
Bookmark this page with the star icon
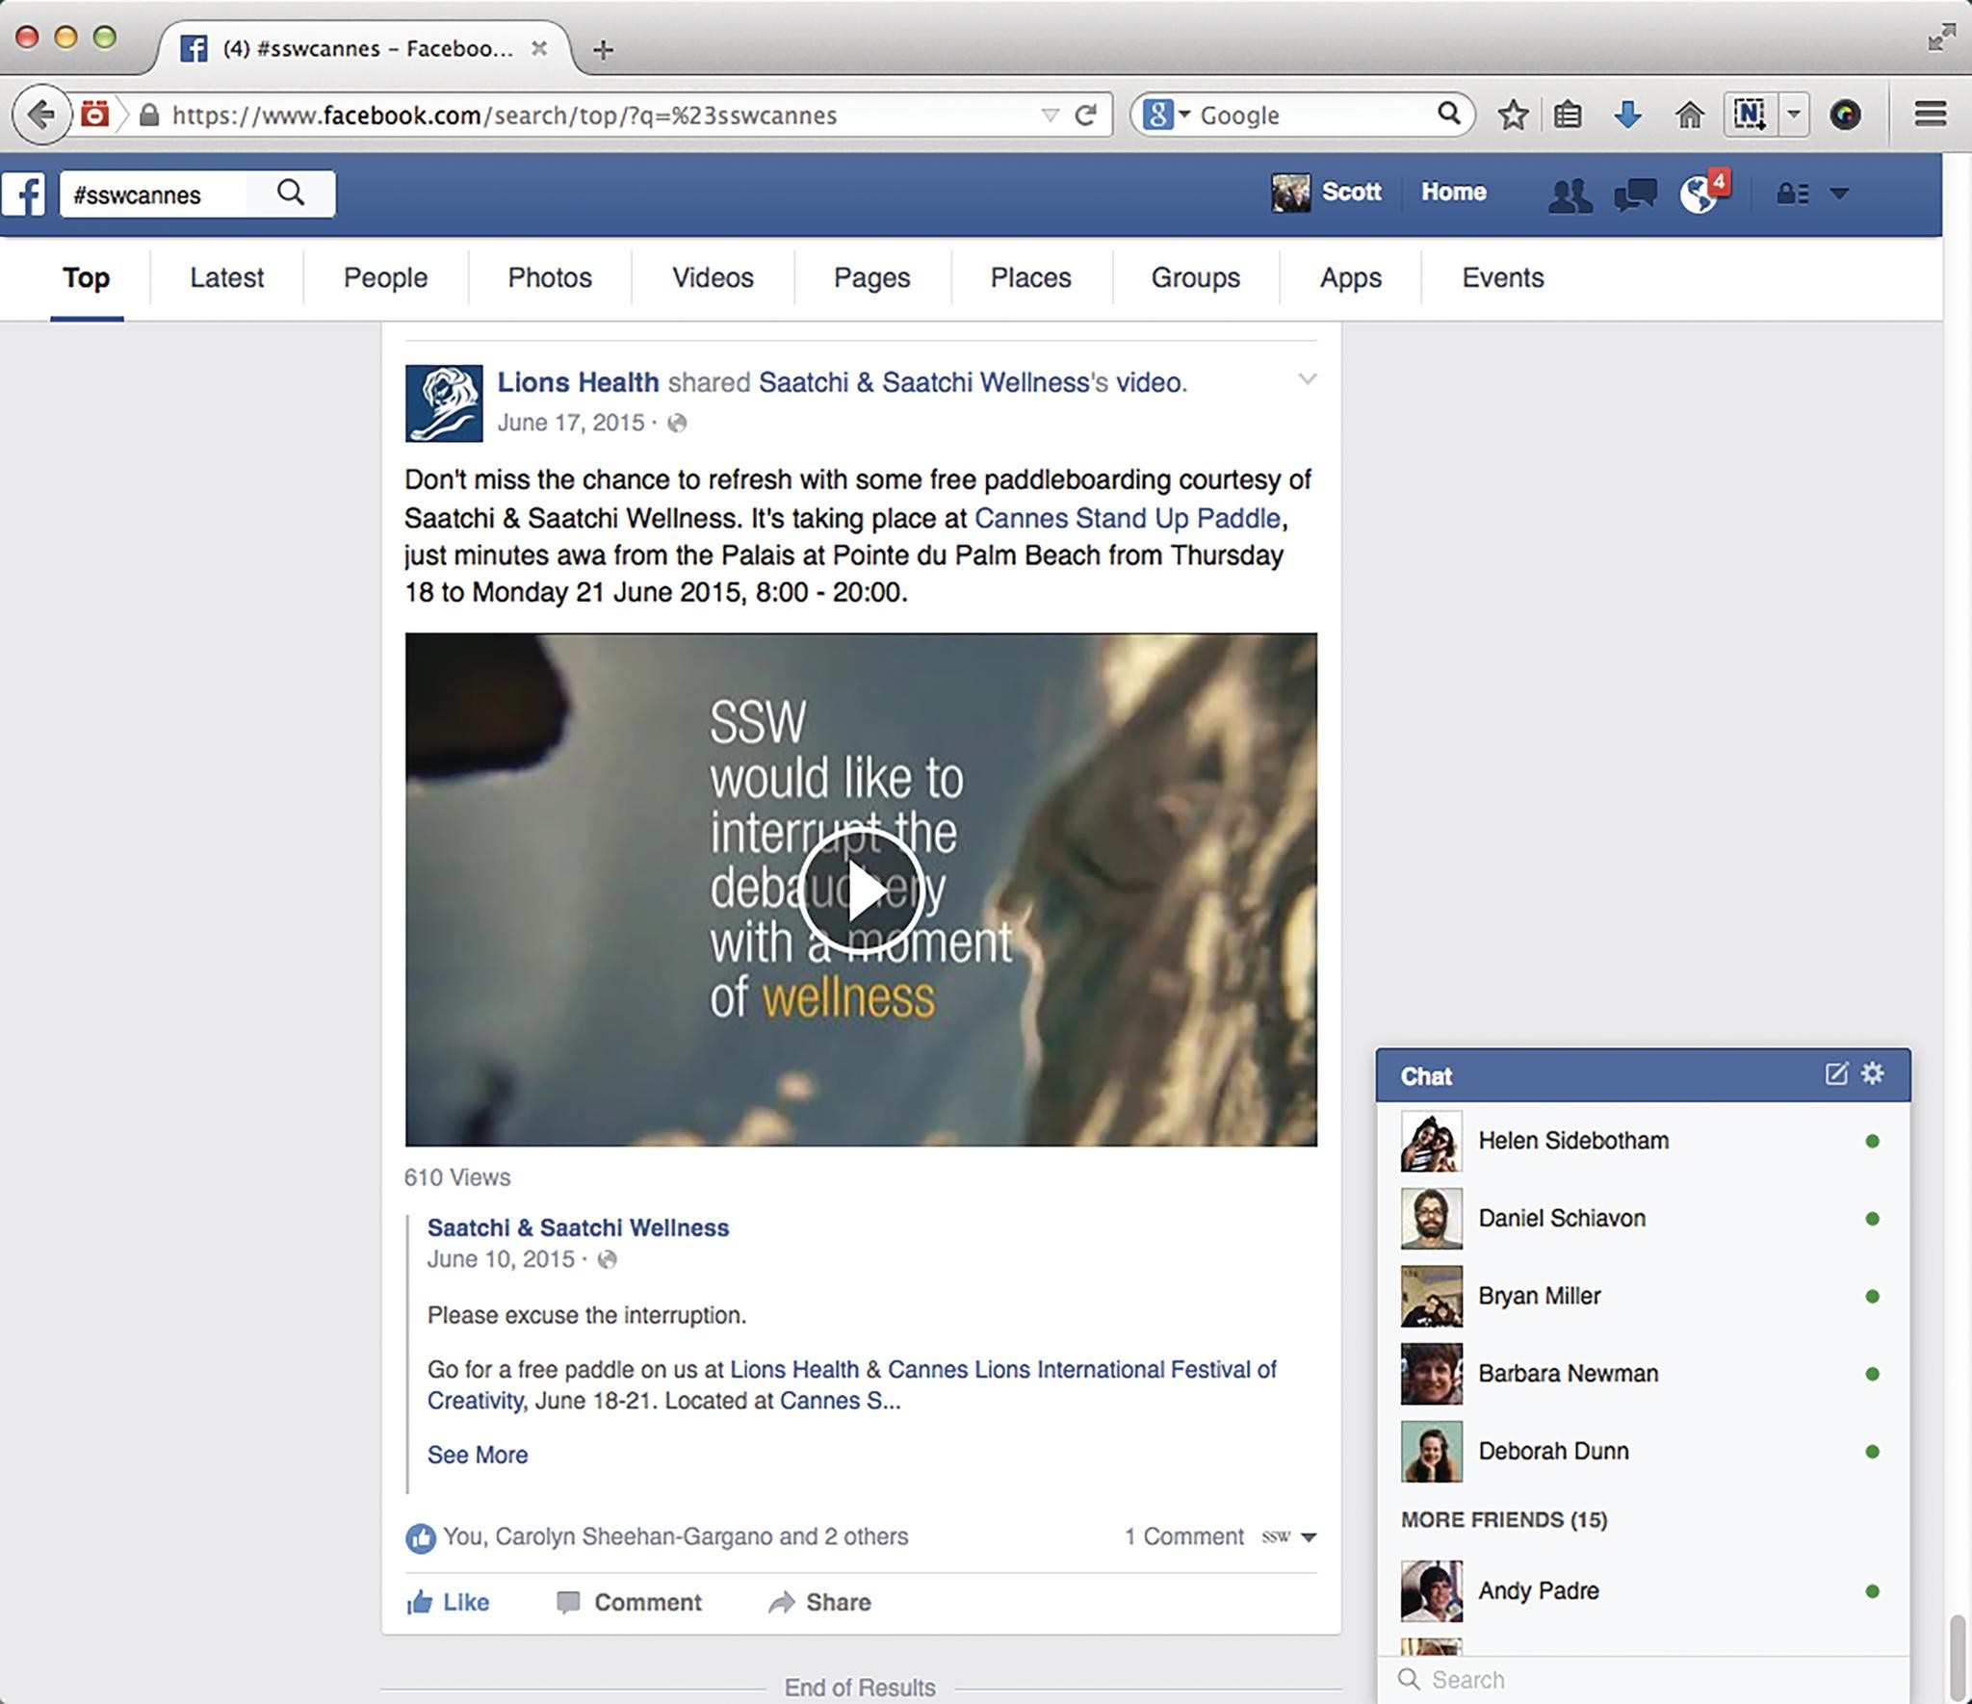[x=1513, y=115]
